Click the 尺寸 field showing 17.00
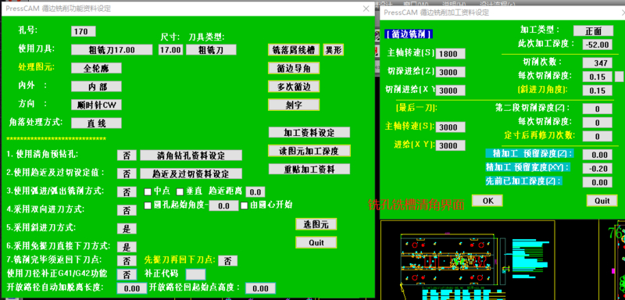The height and width of the screenshot is (300, 625). [170, 50]
